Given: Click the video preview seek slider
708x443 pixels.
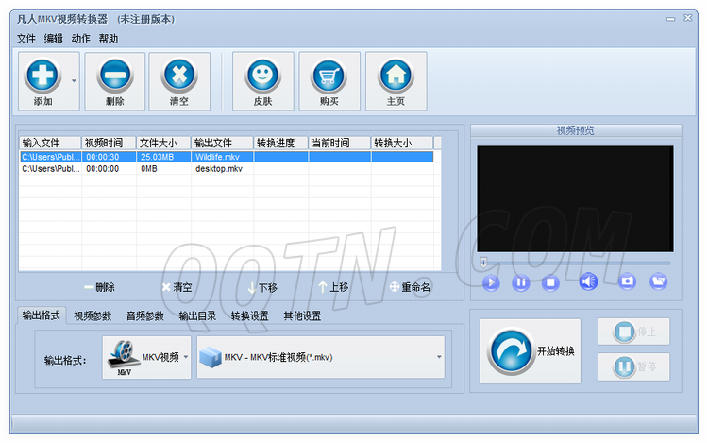Looking at the screenshot, I should (x=574, y=262).
